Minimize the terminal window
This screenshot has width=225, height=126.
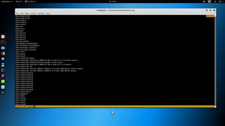point(207,10)
